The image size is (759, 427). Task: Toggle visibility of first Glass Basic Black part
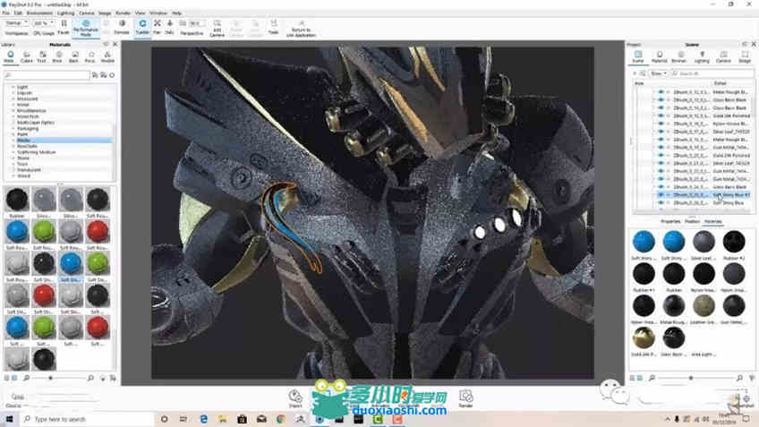pyautogui.click(x=661, y=99)
